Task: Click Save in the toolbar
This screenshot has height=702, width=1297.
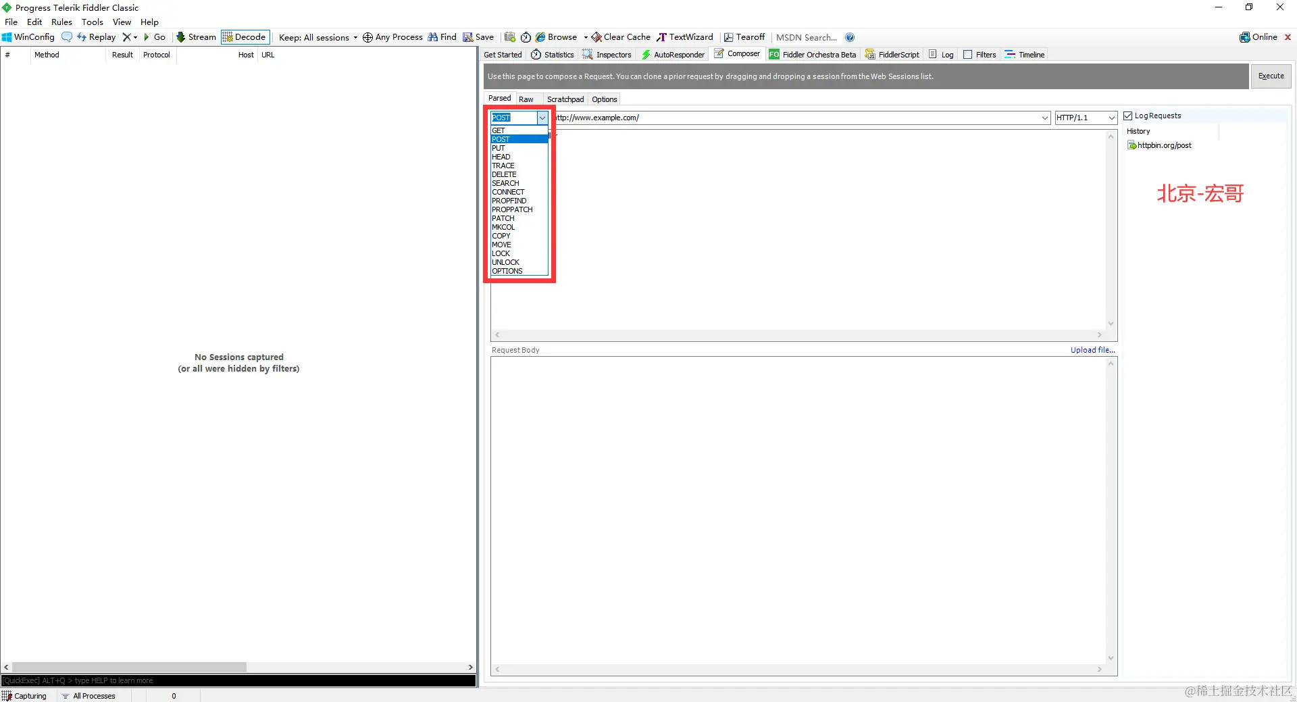Action: (478, 37)
